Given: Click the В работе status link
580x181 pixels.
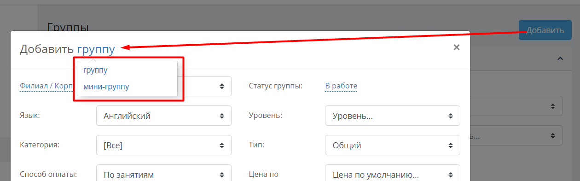Looking at the screenshot, I should 341,86.
